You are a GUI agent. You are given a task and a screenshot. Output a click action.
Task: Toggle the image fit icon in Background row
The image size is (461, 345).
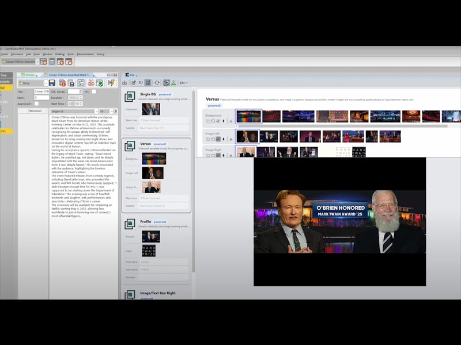pyautogui.click(x=218, y=121)
